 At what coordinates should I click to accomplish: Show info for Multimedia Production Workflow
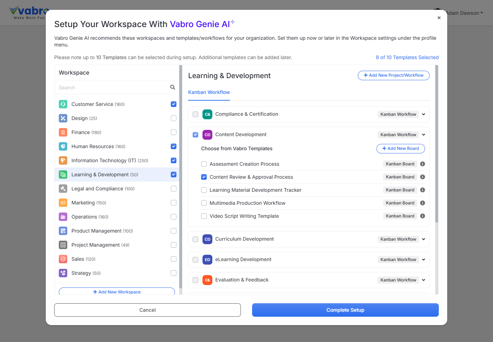click(x=423, y=203)
